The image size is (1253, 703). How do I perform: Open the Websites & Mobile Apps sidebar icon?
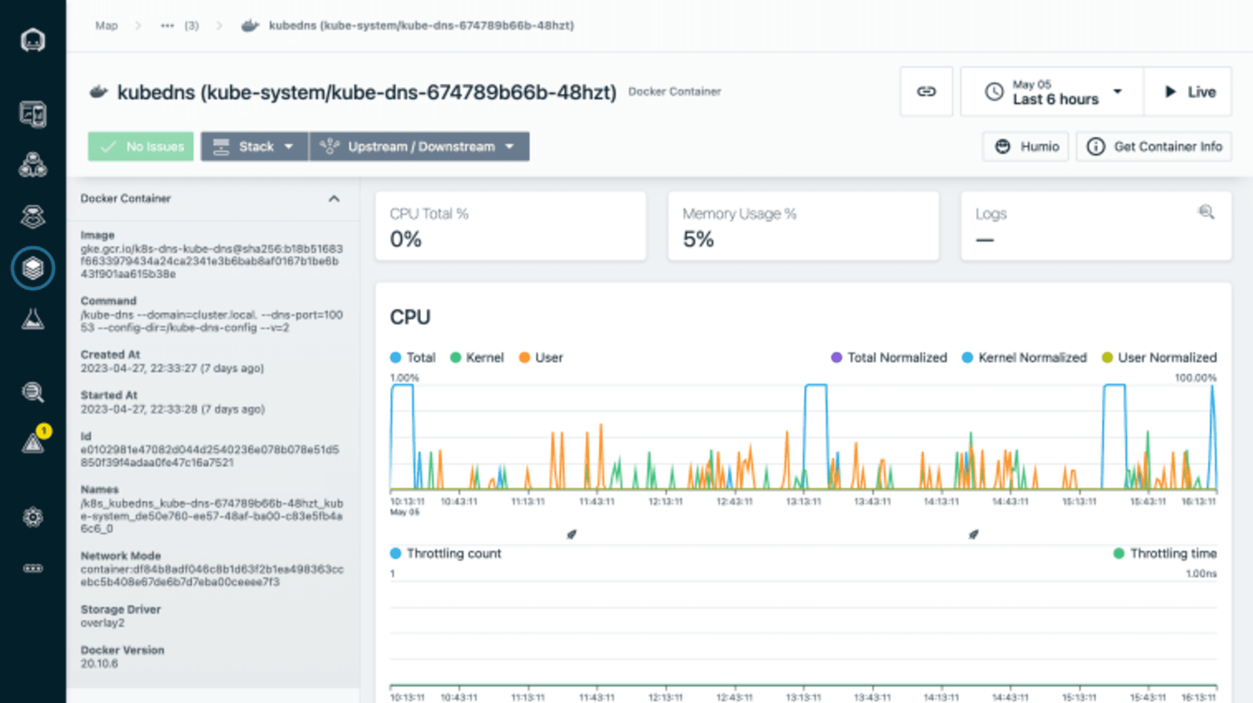click(33, 114)
